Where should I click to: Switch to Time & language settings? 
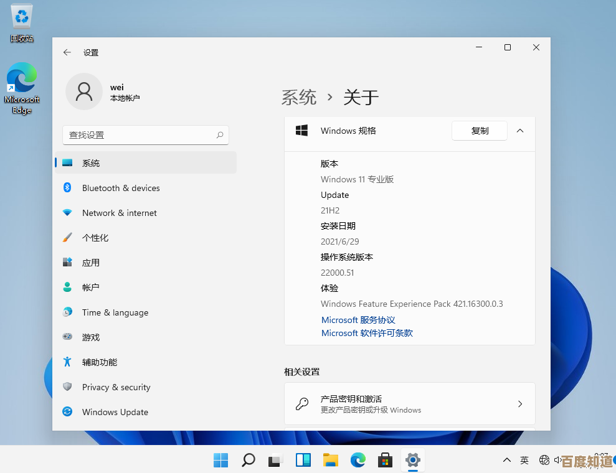pyautogui.click(x=115, y=312)
